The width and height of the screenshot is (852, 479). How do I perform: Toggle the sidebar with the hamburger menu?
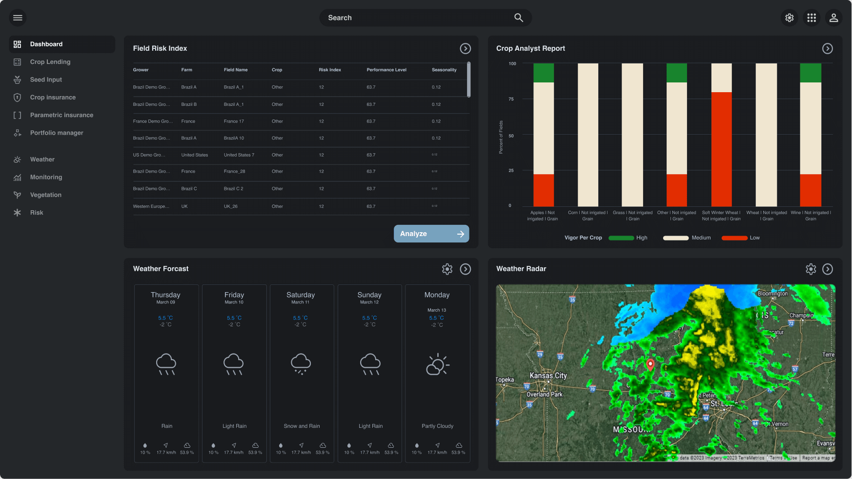[17, 18]
